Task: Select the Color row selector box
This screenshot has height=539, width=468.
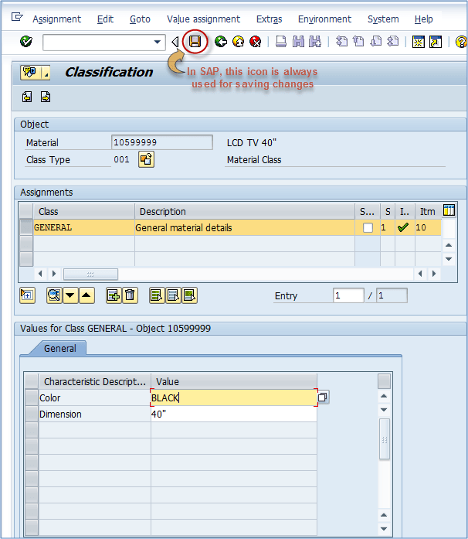Action: [x=32, y=397]
